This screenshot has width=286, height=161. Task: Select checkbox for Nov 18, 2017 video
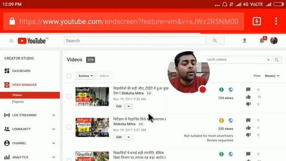[69, 127]
